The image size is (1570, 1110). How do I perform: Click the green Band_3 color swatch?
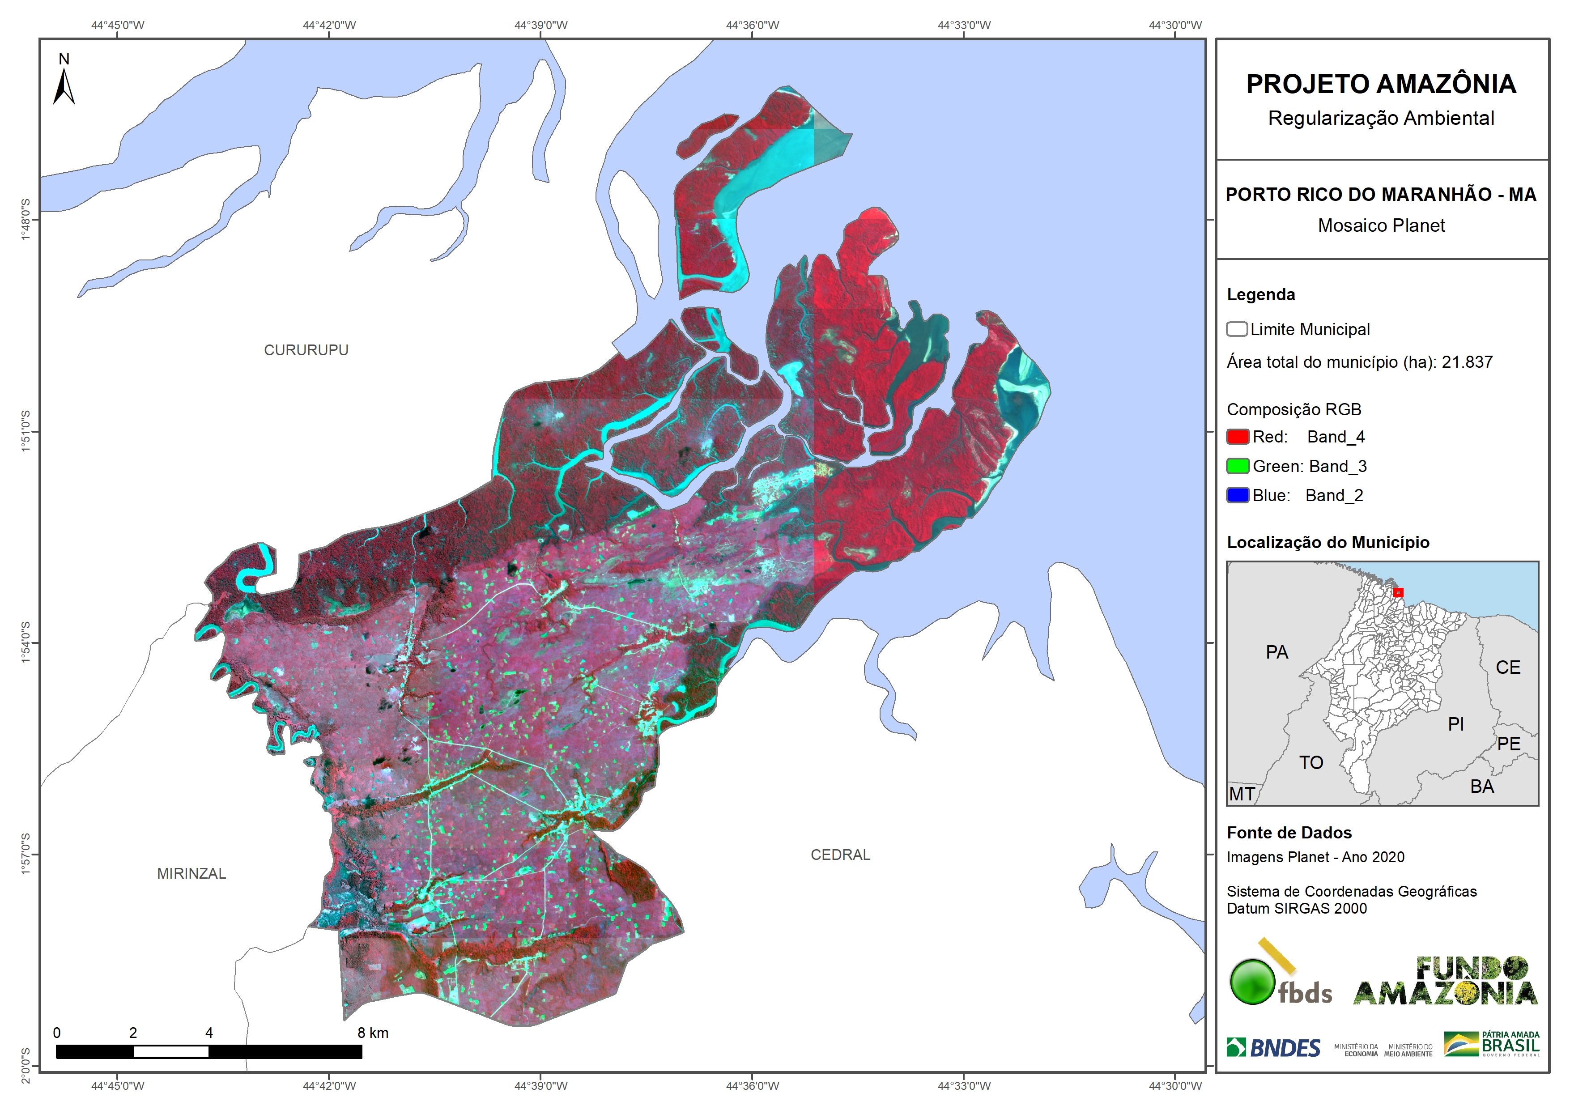coord(1237,466)
